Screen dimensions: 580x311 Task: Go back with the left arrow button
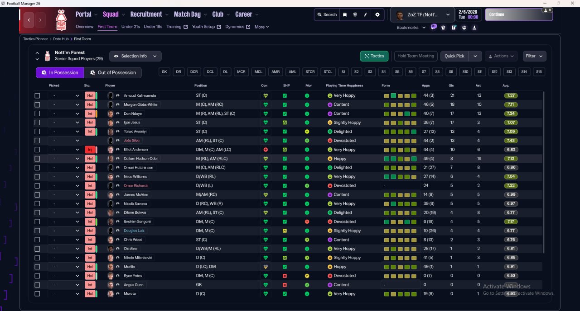pos(29,20)
